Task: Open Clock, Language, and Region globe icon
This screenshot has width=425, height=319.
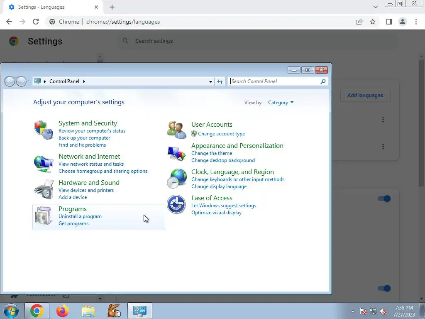Action: click(177, 179)
